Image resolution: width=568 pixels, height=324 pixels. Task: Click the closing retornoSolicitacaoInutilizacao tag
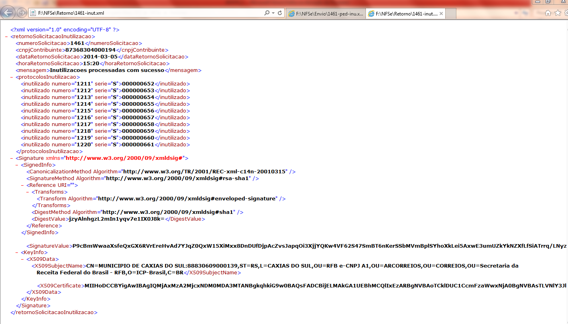(x=54, y=312)
